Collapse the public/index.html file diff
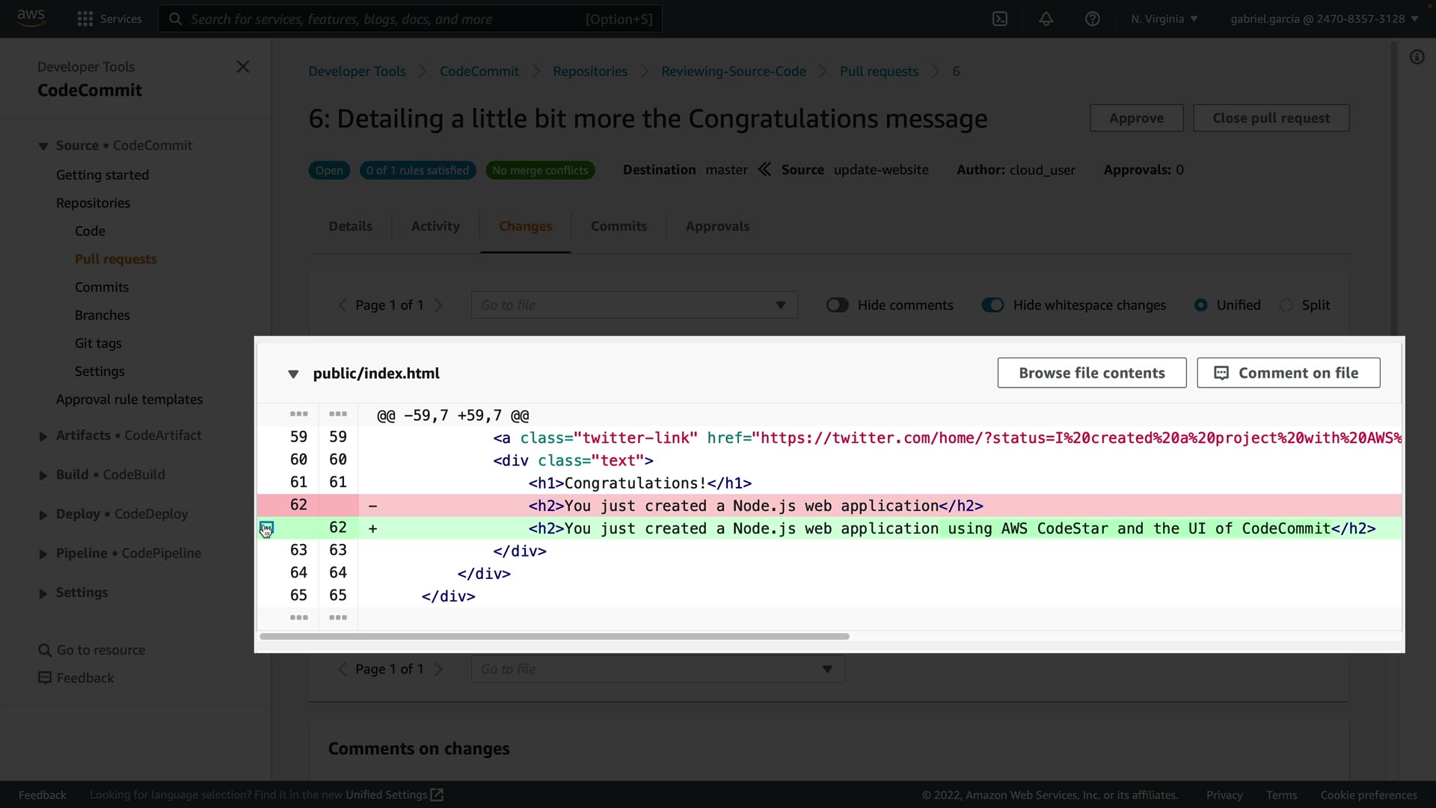The image size is (1436, 808). 293,374
